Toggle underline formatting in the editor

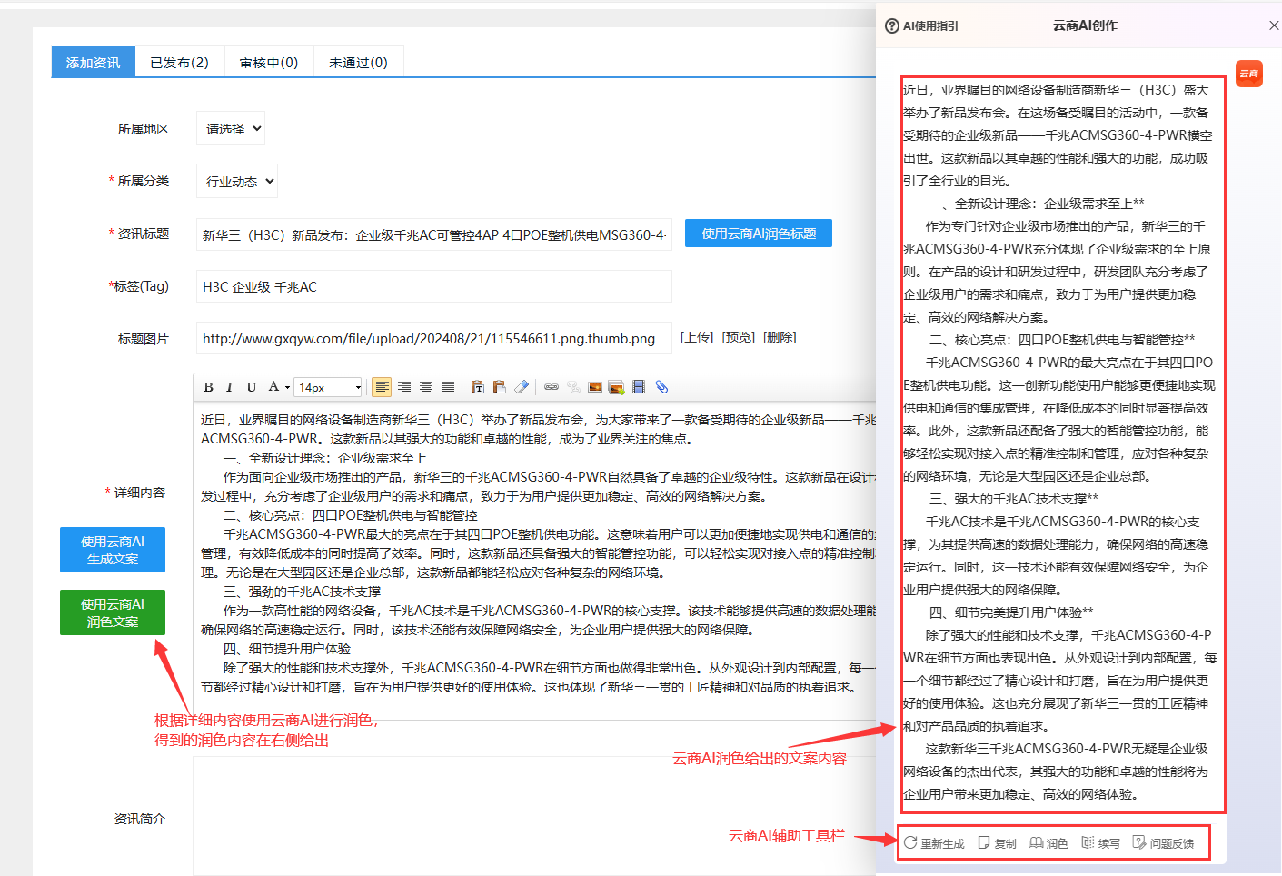(252, 387)
